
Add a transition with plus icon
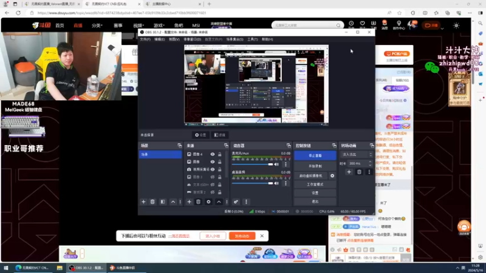click(x=349, y=172)
